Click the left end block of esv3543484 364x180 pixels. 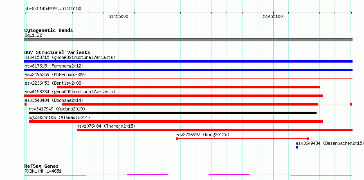pyautogui.click(x=25, y=104)
